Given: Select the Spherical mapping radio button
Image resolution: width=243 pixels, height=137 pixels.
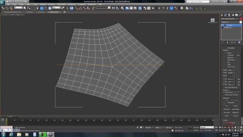Looking at the screenshot, I should (226, 57).
